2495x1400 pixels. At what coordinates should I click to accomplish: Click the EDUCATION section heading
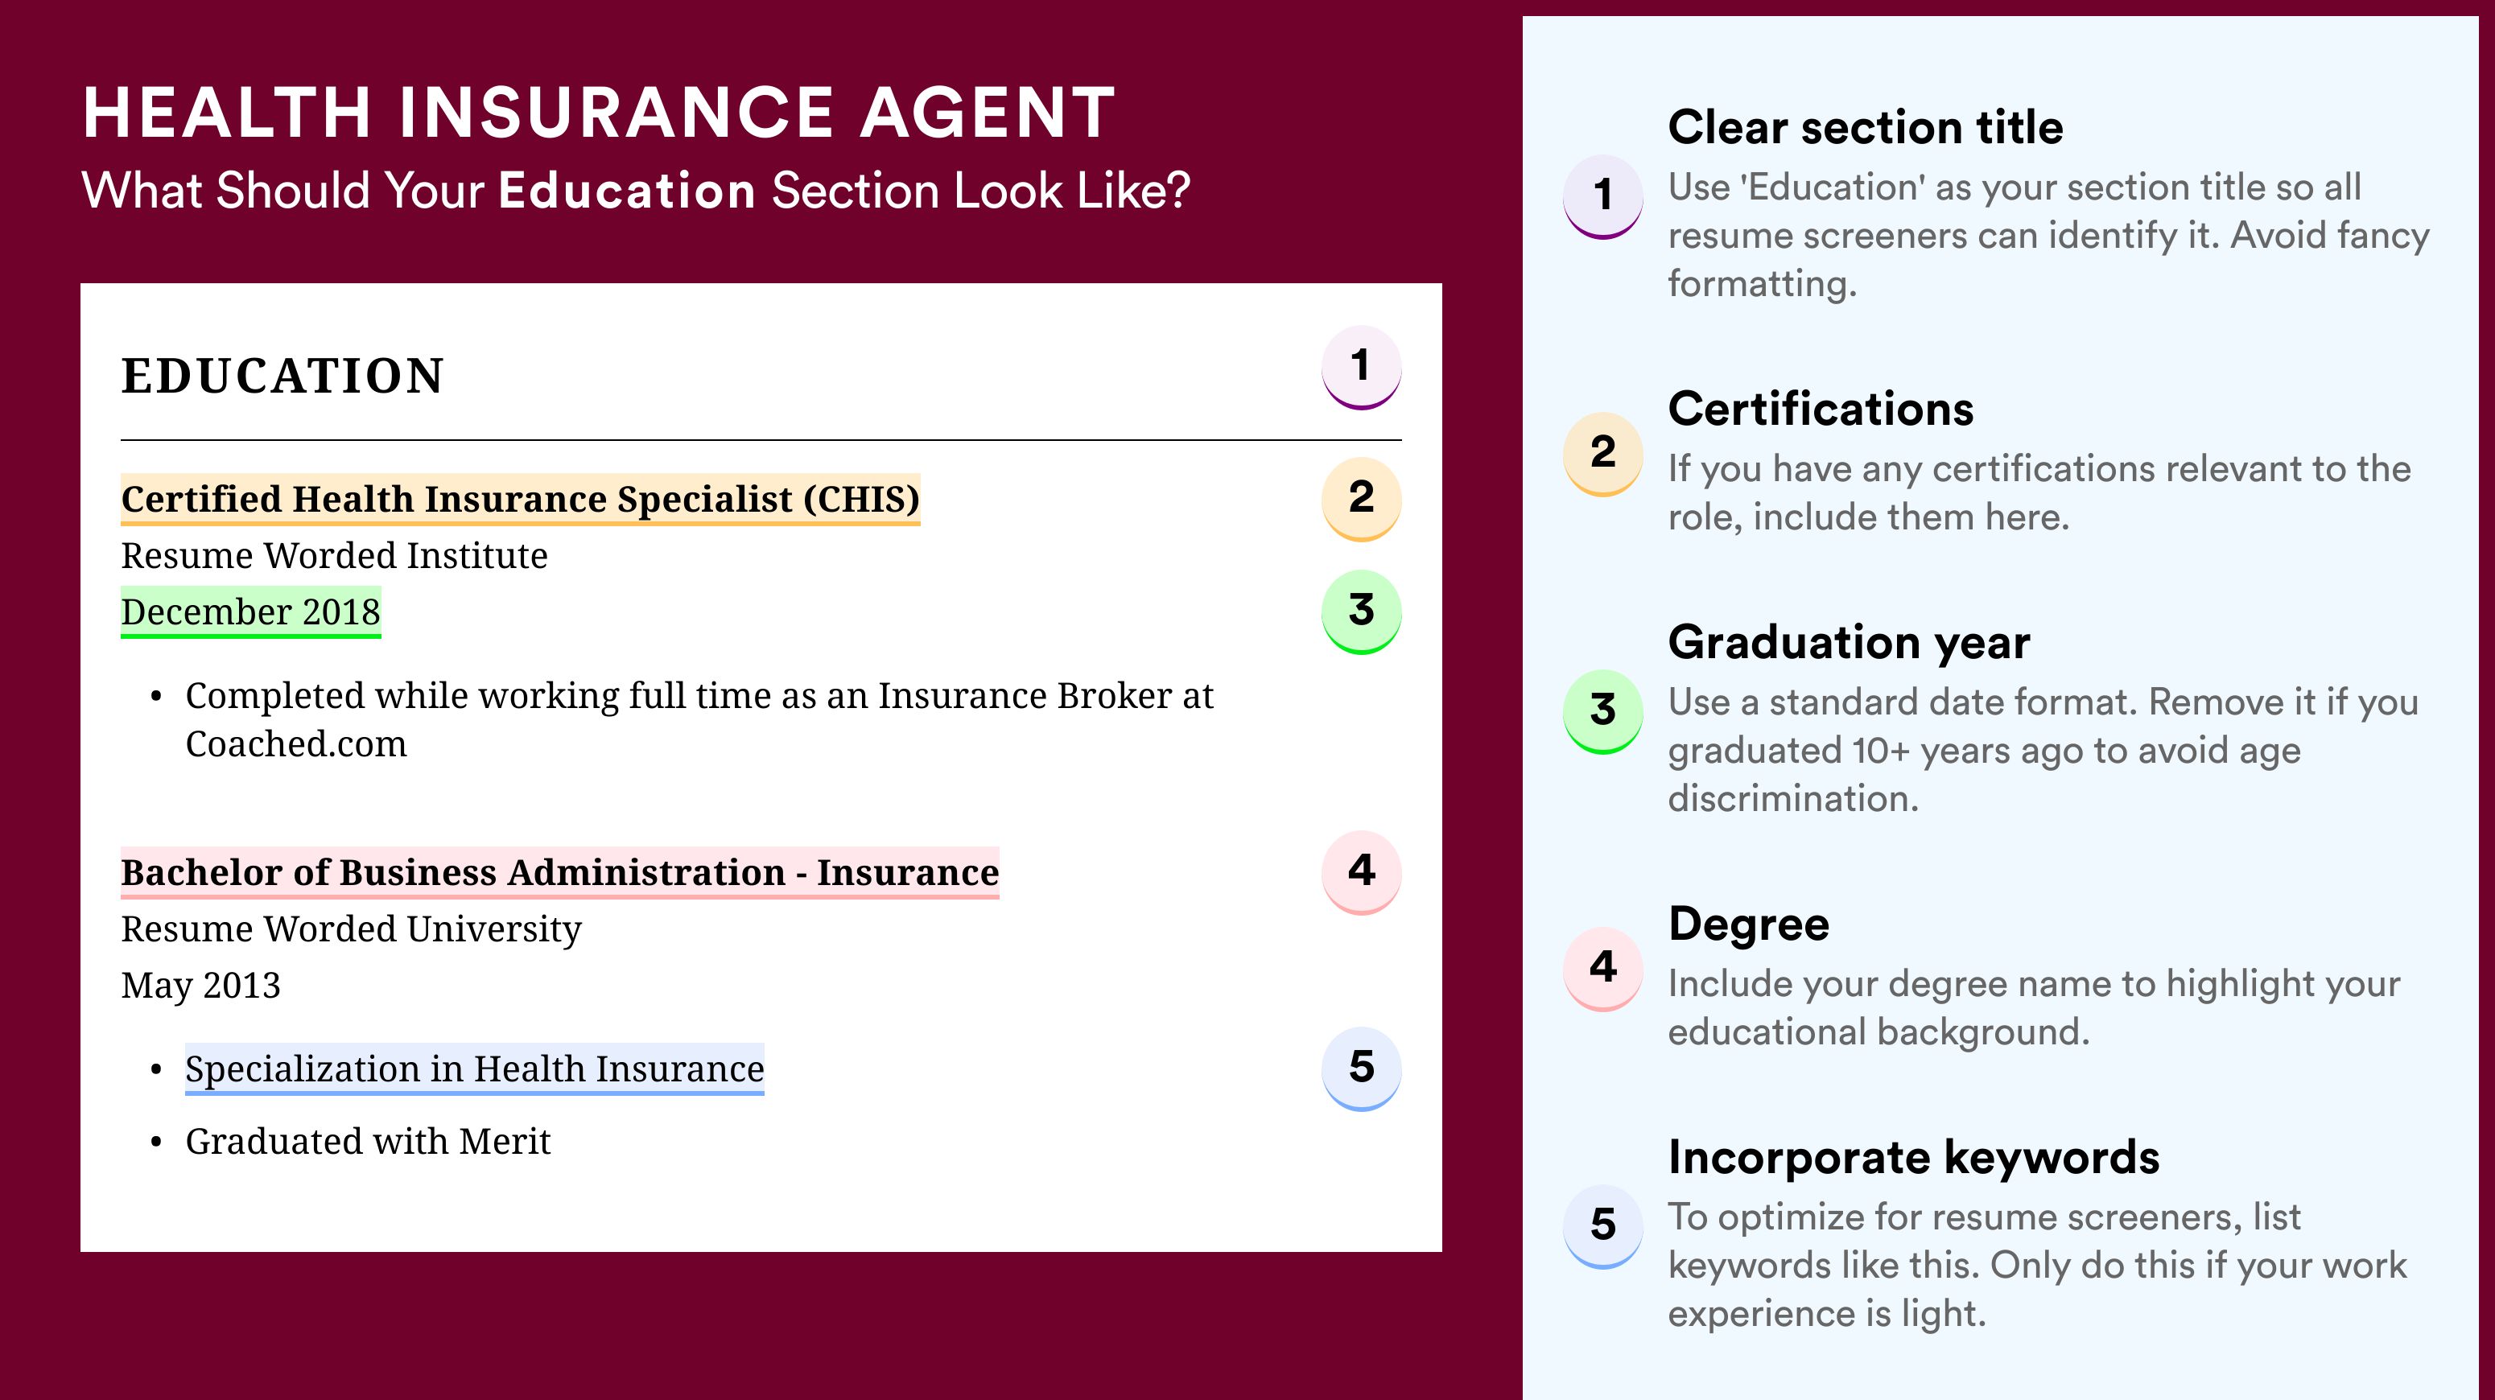(282, 376)
